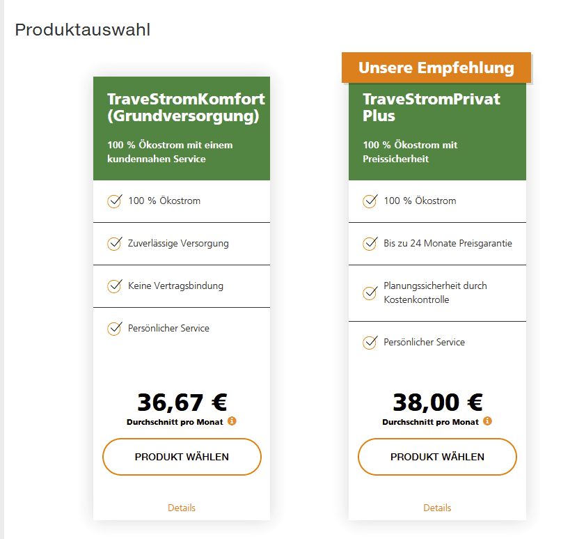Click checkmark for Persönlicher Service in TraveStromPrivat Plus
The image size is (577, 539).
[370, 343]
